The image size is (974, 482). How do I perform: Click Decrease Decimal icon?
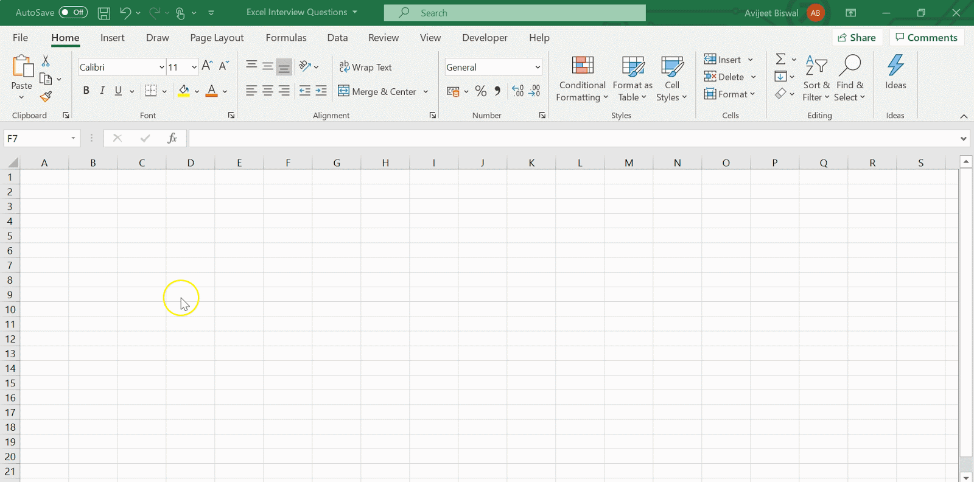[x=534, y=91]
